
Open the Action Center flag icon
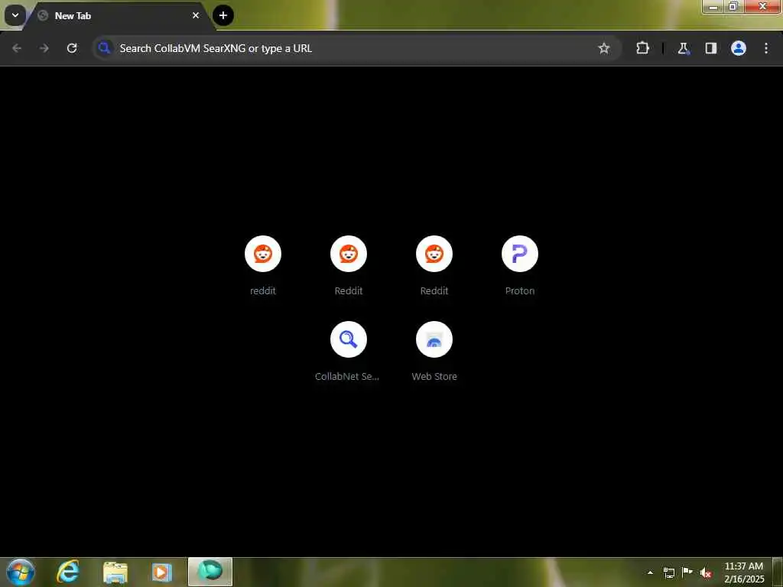687,572
